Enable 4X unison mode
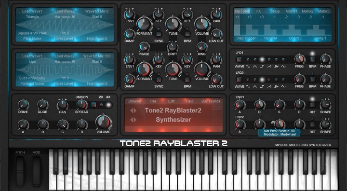This screenshot has height=191, width=347. point(108,105)
